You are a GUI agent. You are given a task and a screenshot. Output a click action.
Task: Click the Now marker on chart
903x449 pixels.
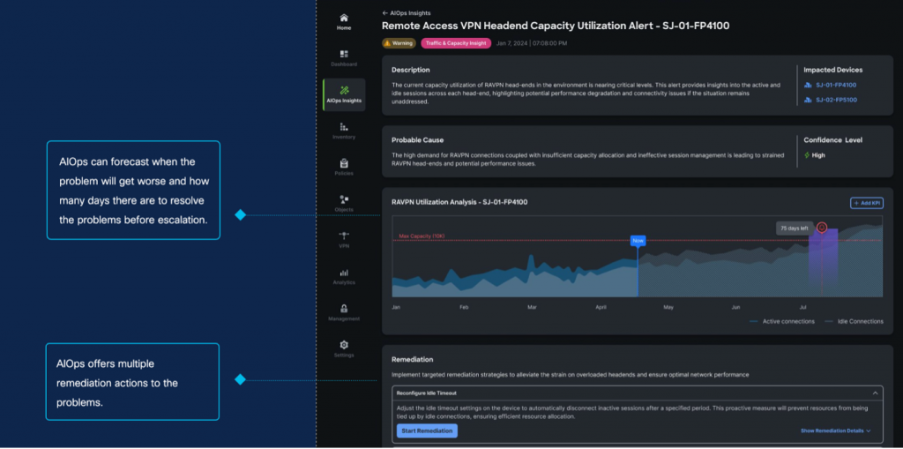pos(638,240)
